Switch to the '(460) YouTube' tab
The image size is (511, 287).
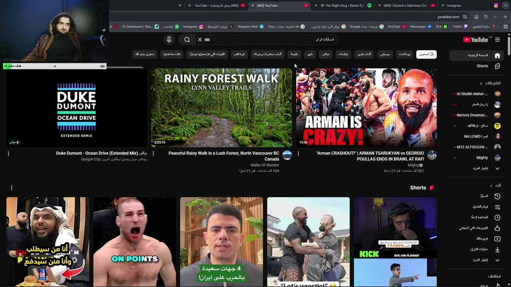coord(279,6)
